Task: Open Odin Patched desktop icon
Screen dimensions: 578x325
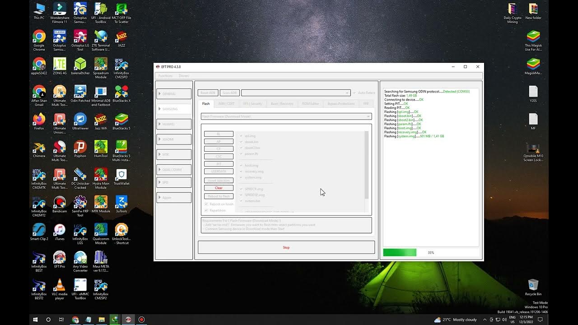Action: [80, 93]
